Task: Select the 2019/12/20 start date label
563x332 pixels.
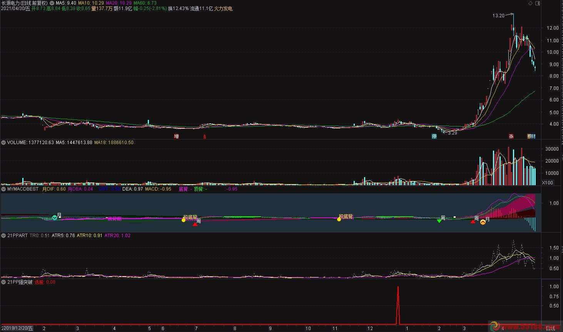Action: [17, 328]
